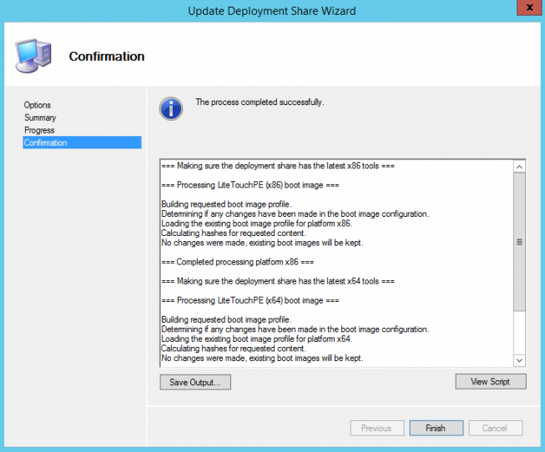Viewport: 545px width, 452px height.
Task: Click the output scrollbar down arrow
Action: [x=519, y=360]
